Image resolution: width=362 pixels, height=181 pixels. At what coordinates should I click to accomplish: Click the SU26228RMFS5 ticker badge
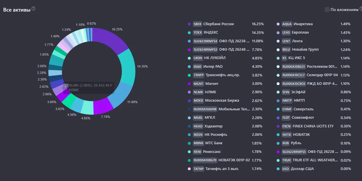point(294,152)
